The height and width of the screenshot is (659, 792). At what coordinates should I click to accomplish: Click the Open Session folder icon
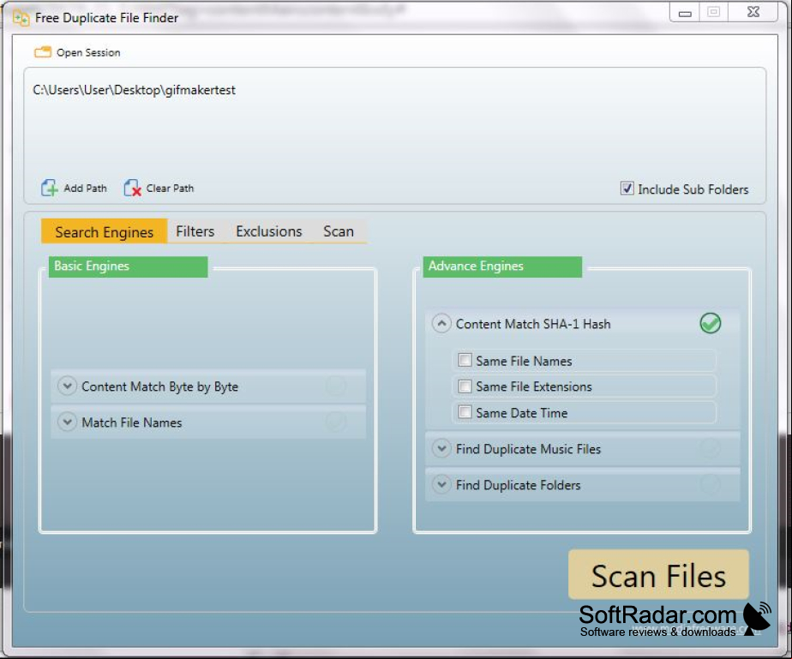(x=43, y=52)
